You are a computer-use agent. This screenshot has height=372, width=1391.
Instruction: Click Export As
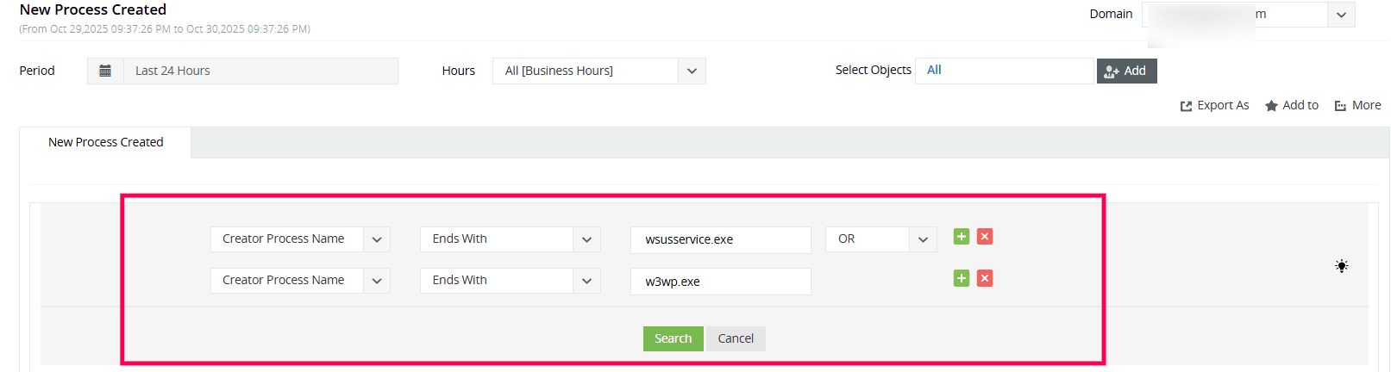[x=1214, y=105]
